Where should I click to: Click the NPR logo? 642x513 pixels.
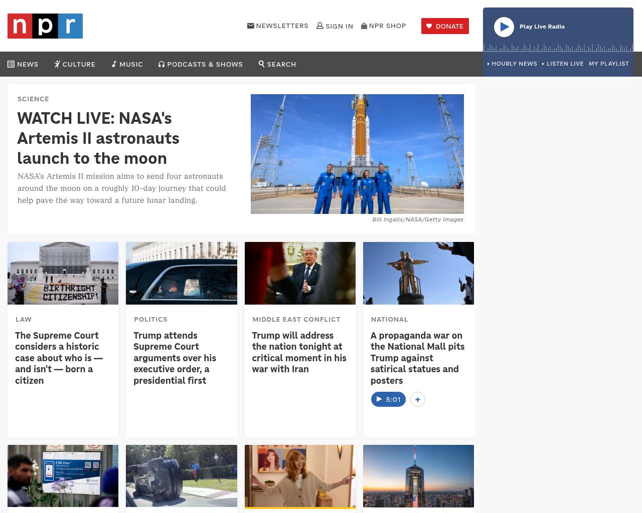point(45,26)
